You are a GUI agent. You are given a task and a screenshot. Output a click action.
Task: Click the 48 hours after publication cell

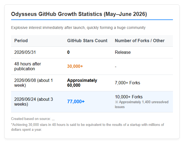(x=28, y=66)
